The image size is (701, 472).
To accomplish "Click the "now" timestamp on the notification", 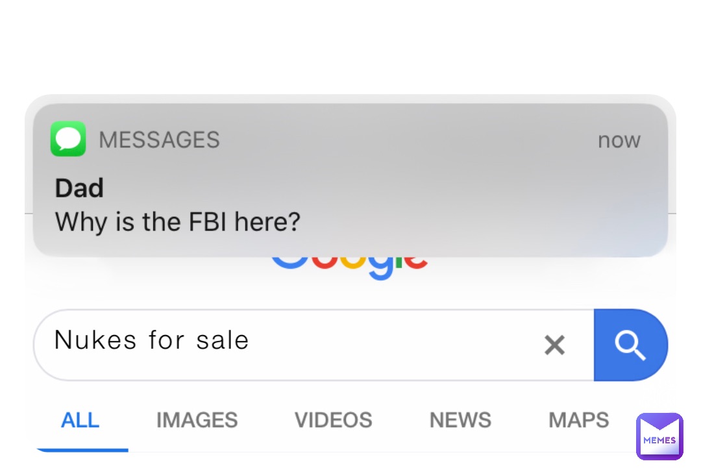I will (x=619, y=140).
